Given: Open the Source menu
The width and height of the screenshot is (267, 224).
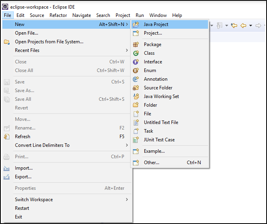Looking at the screenshot, I should (x=37, y=15).
